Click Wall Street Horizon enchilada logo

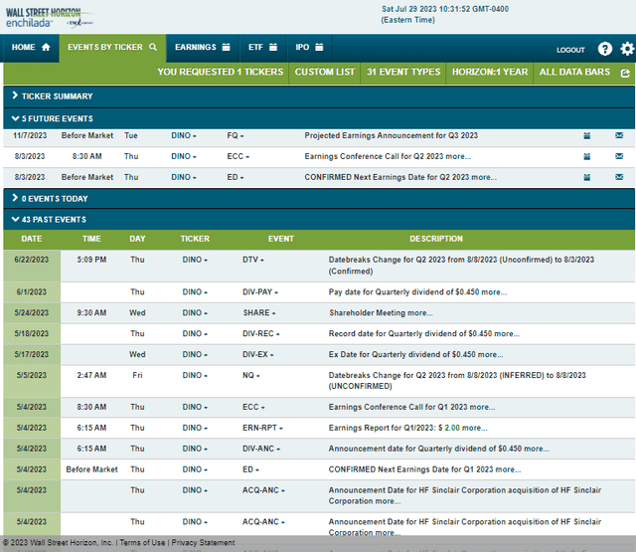pyautogui.click(x=49, y=18)
